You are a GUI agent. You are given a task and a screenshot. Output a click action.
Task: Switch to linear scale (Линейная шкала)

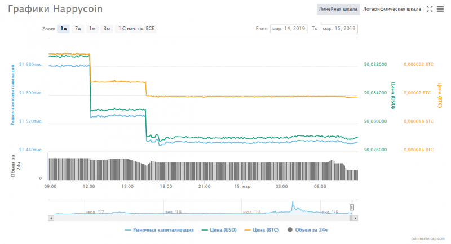(338, 9)
